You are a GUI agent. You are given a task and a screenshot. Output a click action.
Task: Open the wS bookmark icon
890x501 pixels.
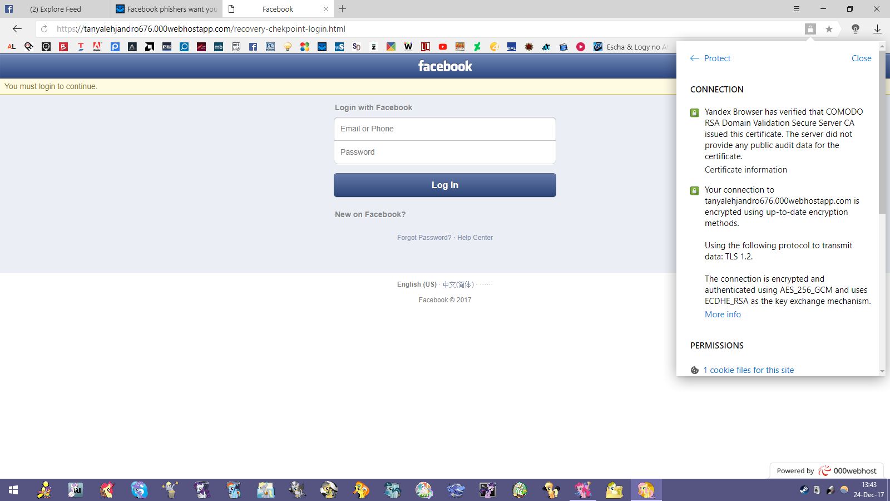pos(339,47)
